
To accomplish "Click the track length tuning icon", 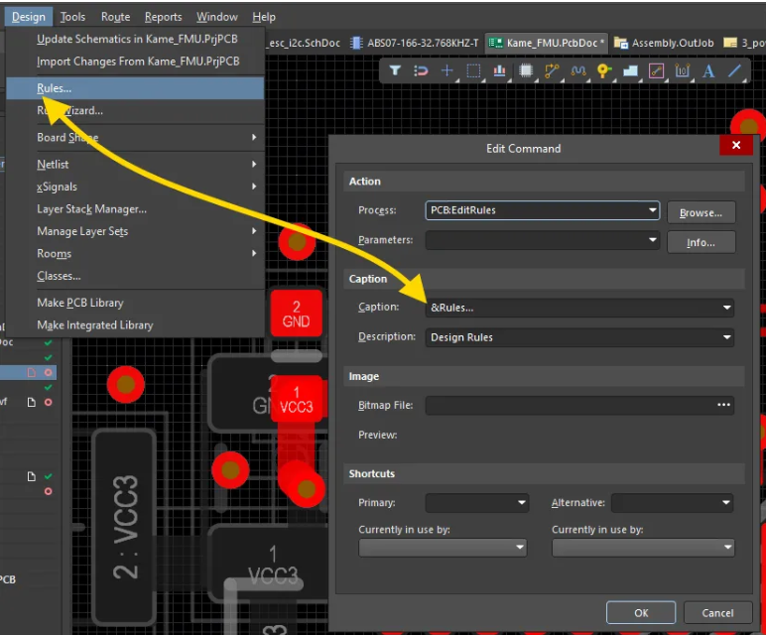I will (578, 71).
